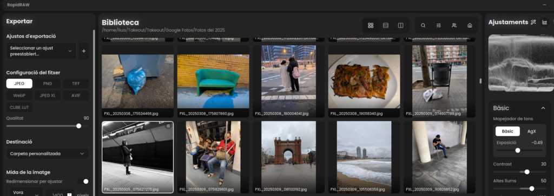Click the Exportar panel title
This screenshot has height=196, width=554.
19,22
